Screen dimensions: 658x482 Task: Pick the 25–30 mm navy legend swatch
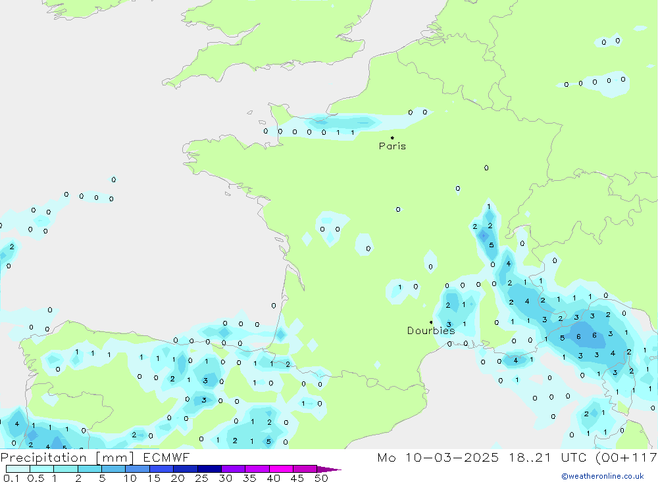pos(209,469)
